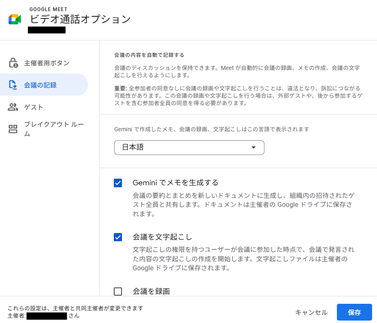Screen dimensions: 377x323
Task: Click the grid icon for ブレイクアウト ルーム
Action: click(13, 129)
